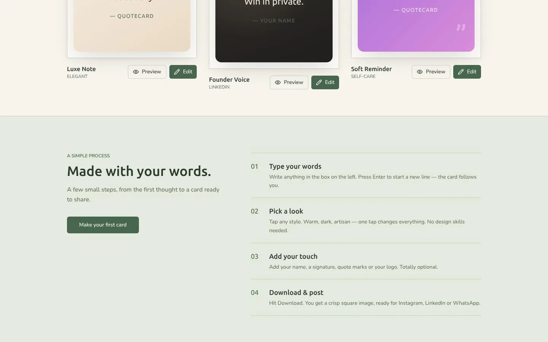This screenshot has width=548, height=342.
Task: Select the Soft Reminder template title
Action: pyautogui.click(x=371, y=69)
